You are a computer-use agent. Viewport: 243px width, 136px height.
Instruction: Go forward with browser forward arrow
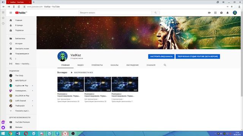[x=9, y=7]
